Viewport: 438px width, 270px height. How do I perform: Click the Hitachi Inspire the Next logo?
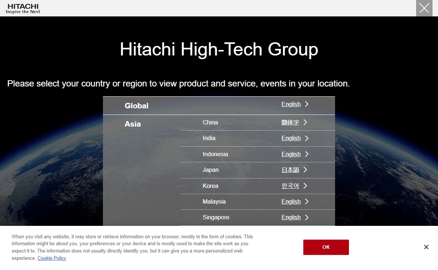coord(23,8)
